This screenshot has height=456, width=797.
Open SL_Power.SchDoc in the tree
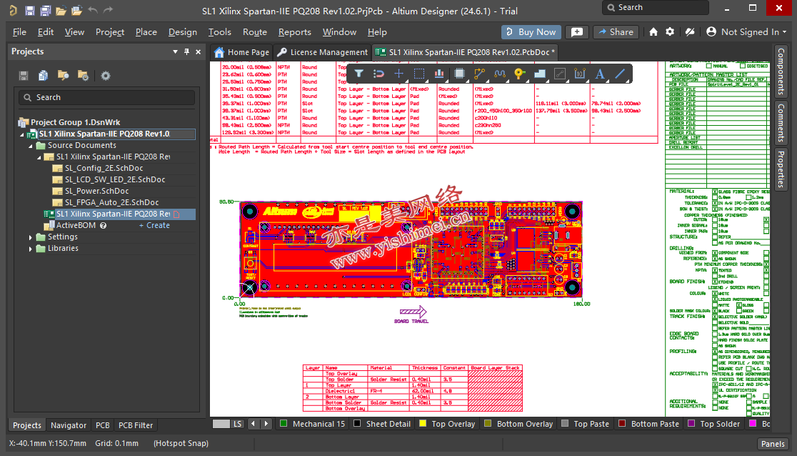[96, 192]
